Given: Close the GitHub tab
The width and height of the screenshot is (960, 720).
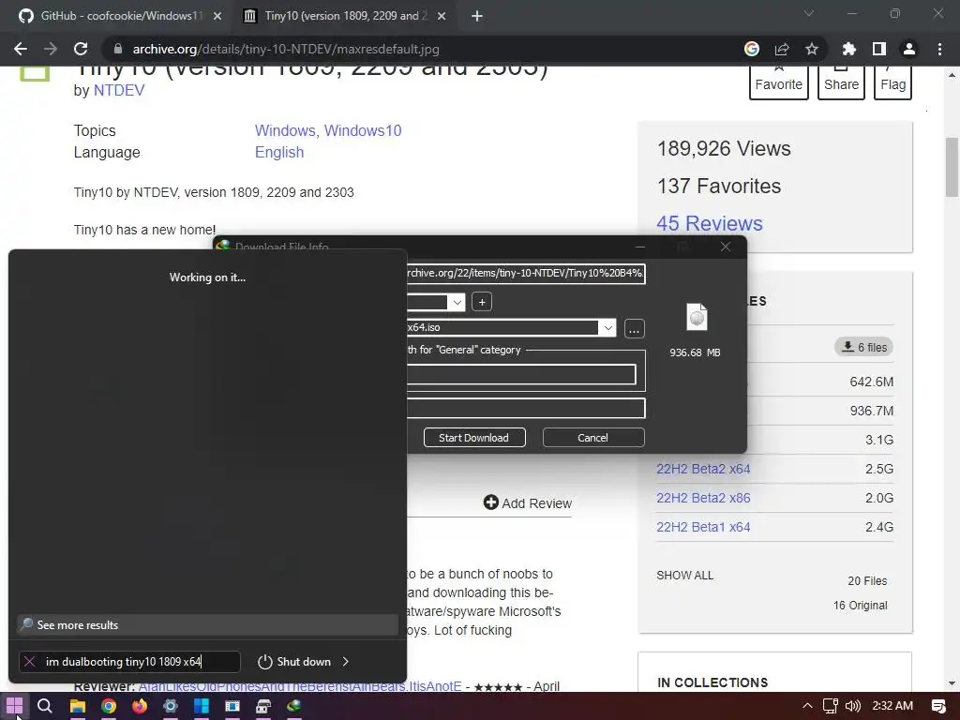Looking at the screenshot, I should click(217, 17).
